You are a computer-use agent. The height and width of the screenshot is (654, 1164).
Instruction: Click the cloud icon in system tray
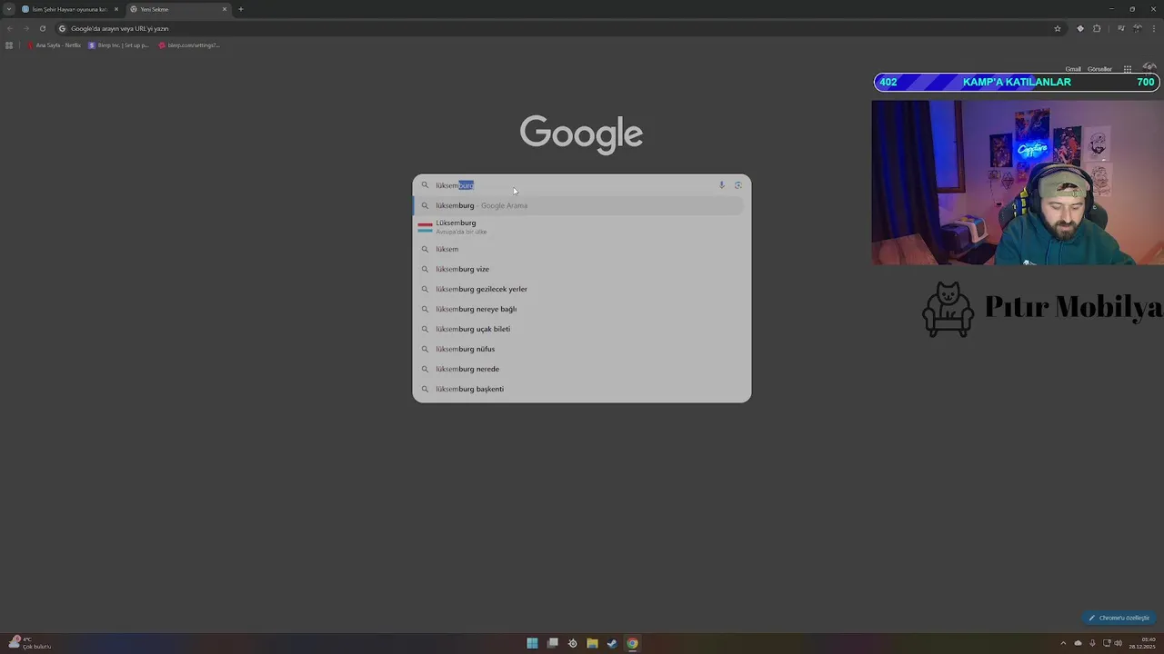click(x=1079, y=643)
